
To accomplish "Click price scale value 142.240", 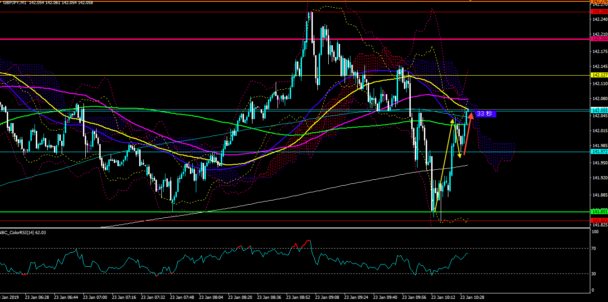I will coord(599,19).
